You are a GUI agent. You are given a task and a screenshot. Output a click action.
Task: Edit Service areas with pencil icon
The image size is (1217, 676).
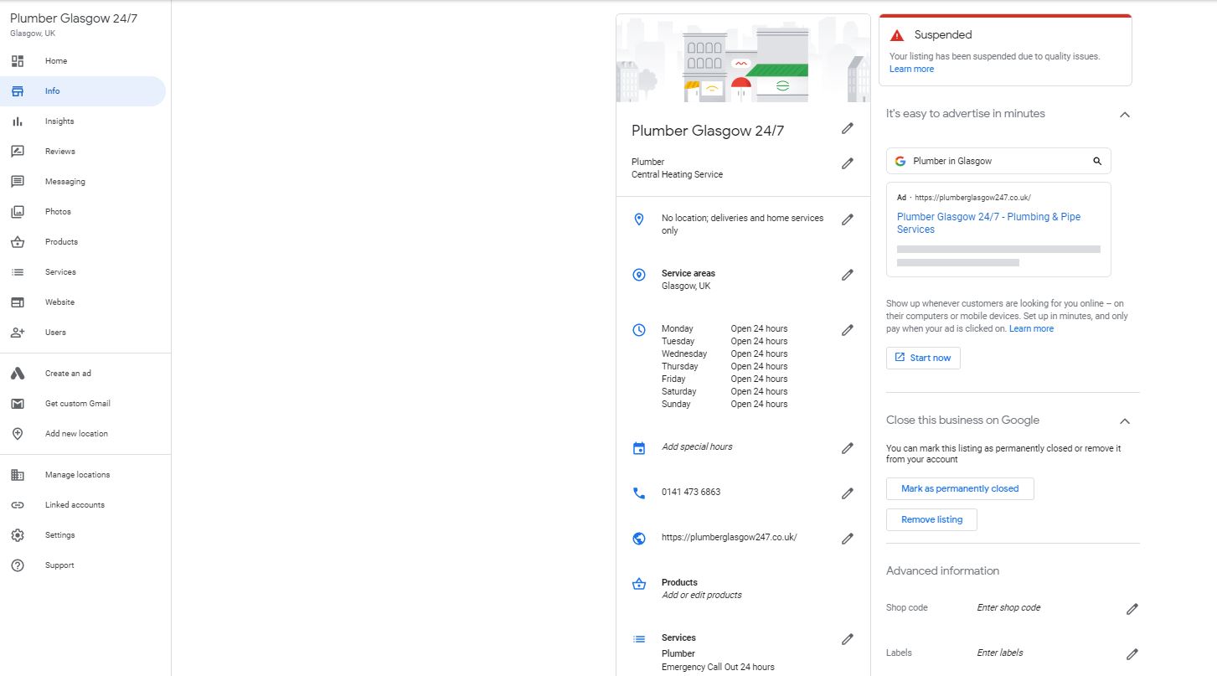click(x=848, y=275)
